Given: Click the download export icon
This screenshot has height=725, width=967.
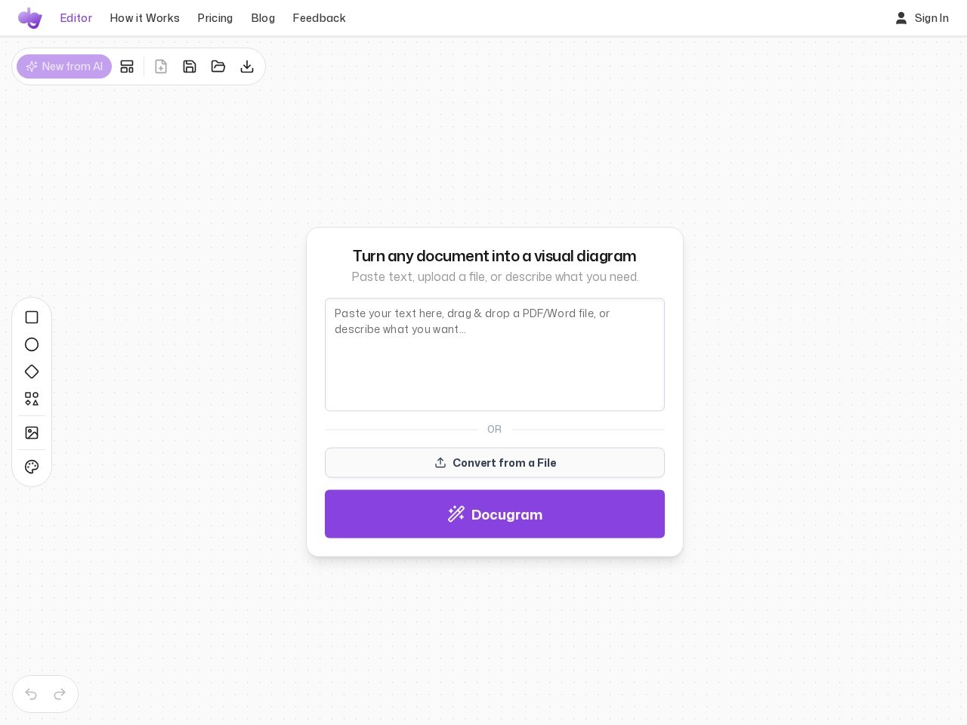Looking at the screenshot, I should coord(247,66).
